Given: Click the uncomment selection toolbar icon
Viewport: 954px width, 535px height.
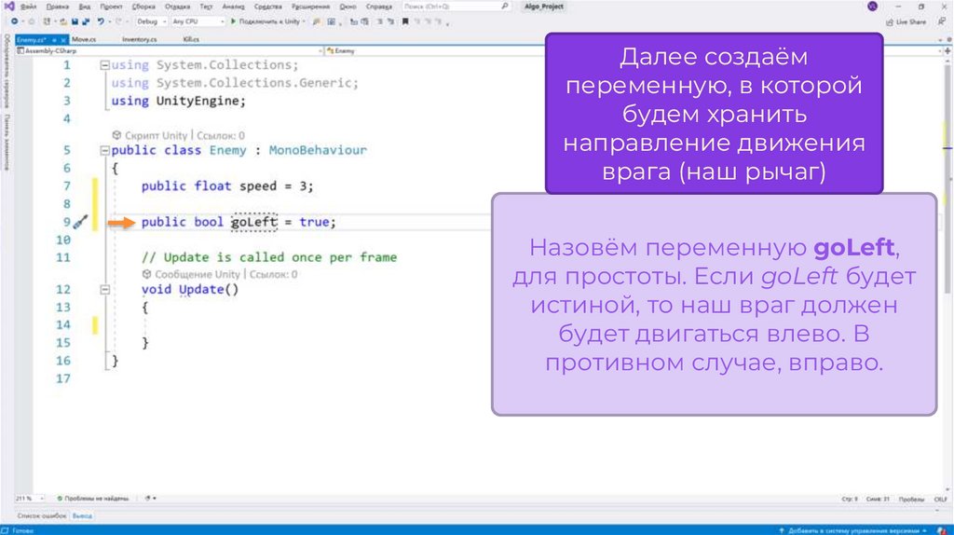Looking at the screenshot, I should click(x=390, y=21).
